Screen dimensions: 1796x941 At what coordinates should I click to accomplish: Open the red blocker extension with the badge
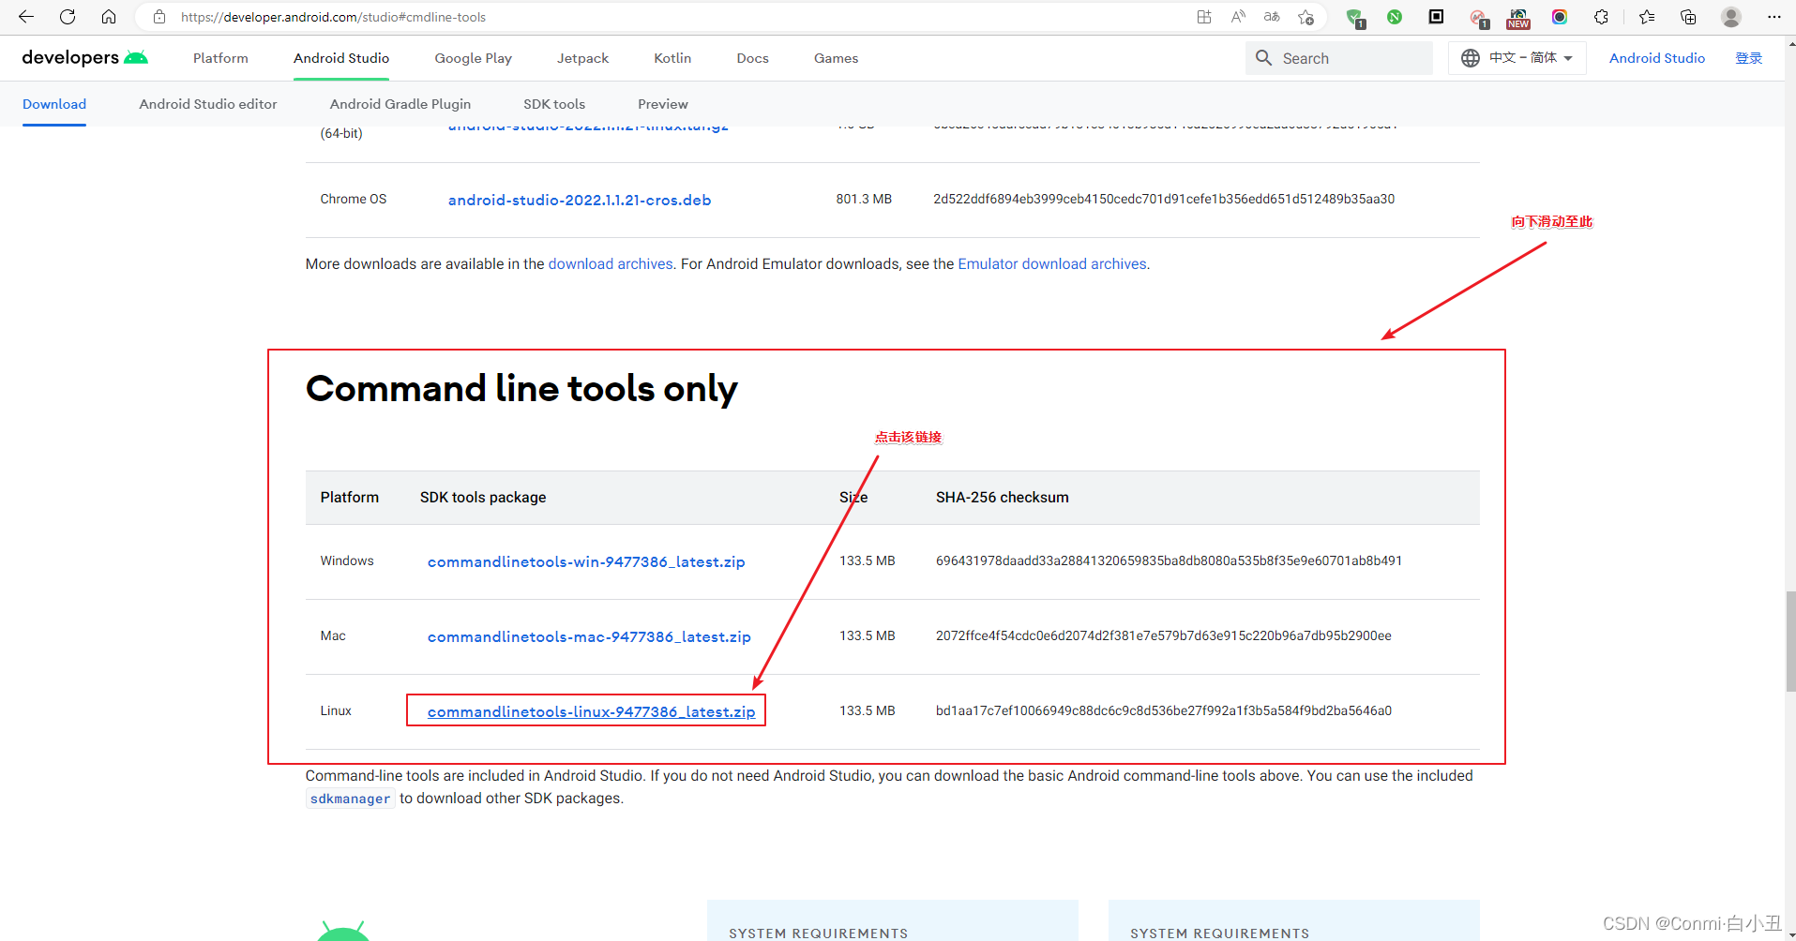tap(1478, 18)
